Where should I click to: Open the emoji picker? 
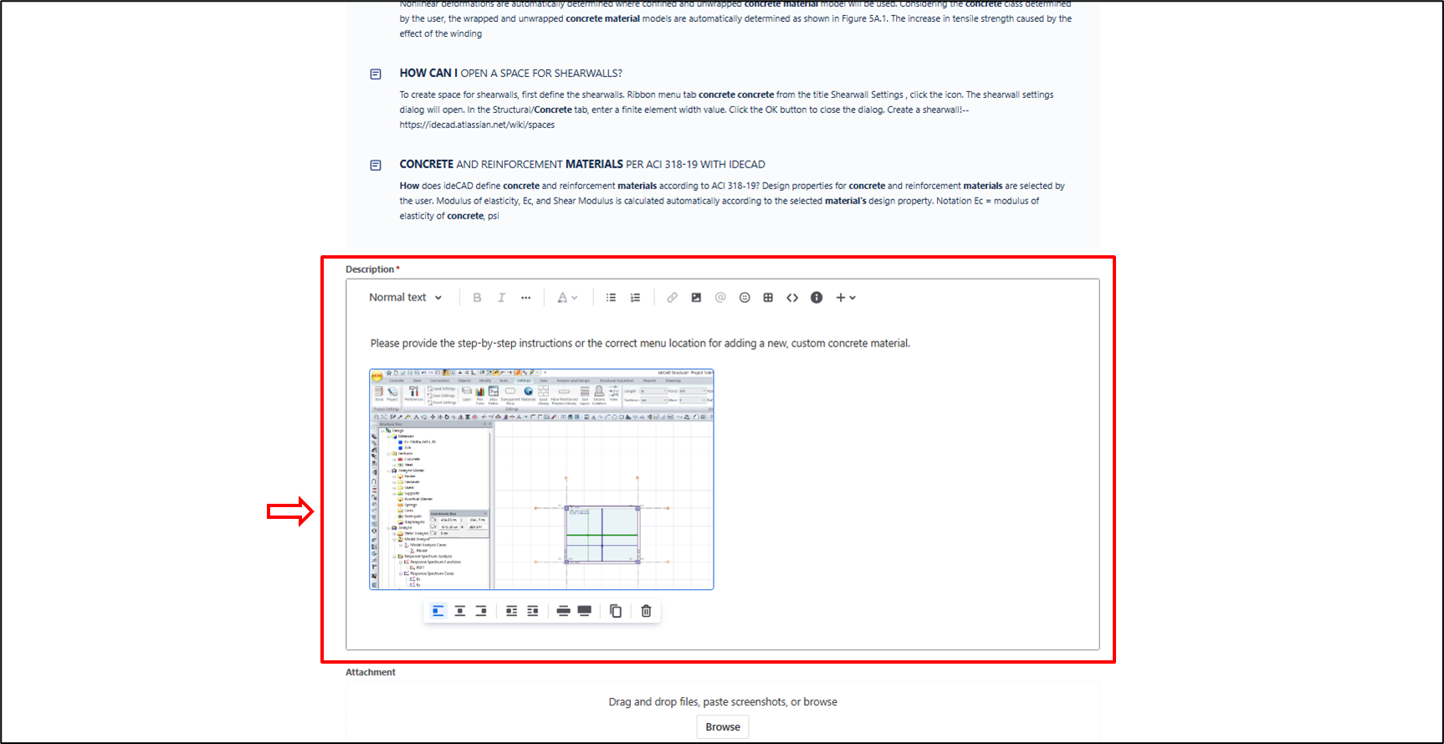tap(745, 297)
